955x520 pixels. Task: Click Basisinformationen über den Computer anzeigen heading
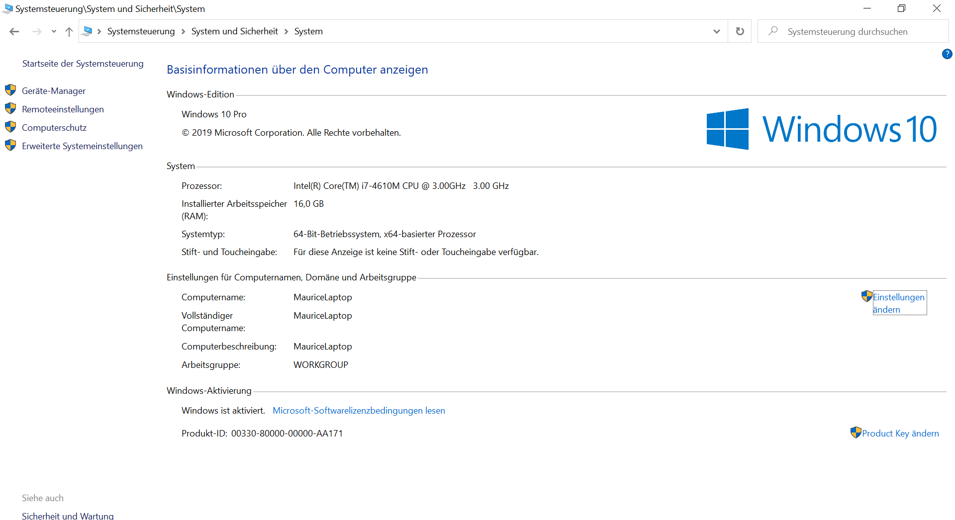point(297,70)
